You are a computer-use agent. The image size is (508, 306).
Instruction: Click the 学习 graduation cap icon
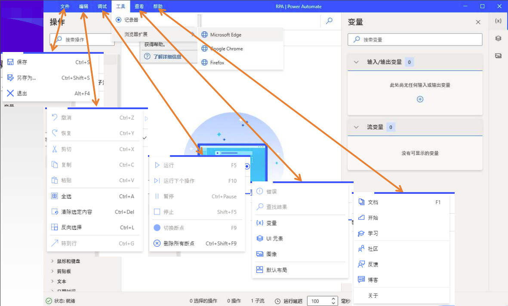tap(361, 233)
